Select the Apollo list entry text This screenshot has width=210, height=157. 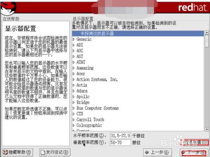click(x=83, y=97)
